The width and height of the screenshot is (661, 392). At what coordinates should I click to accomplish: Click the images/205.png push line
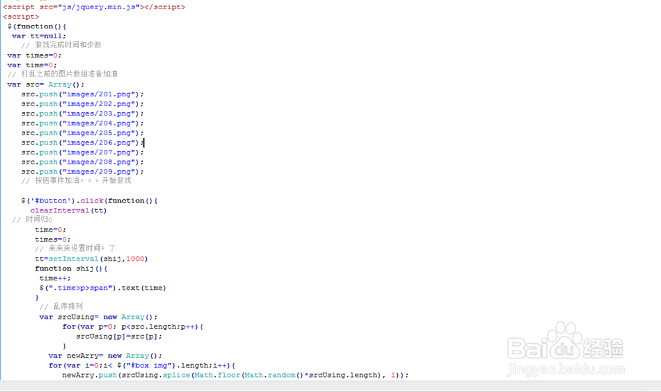click(x=83, y=133)
